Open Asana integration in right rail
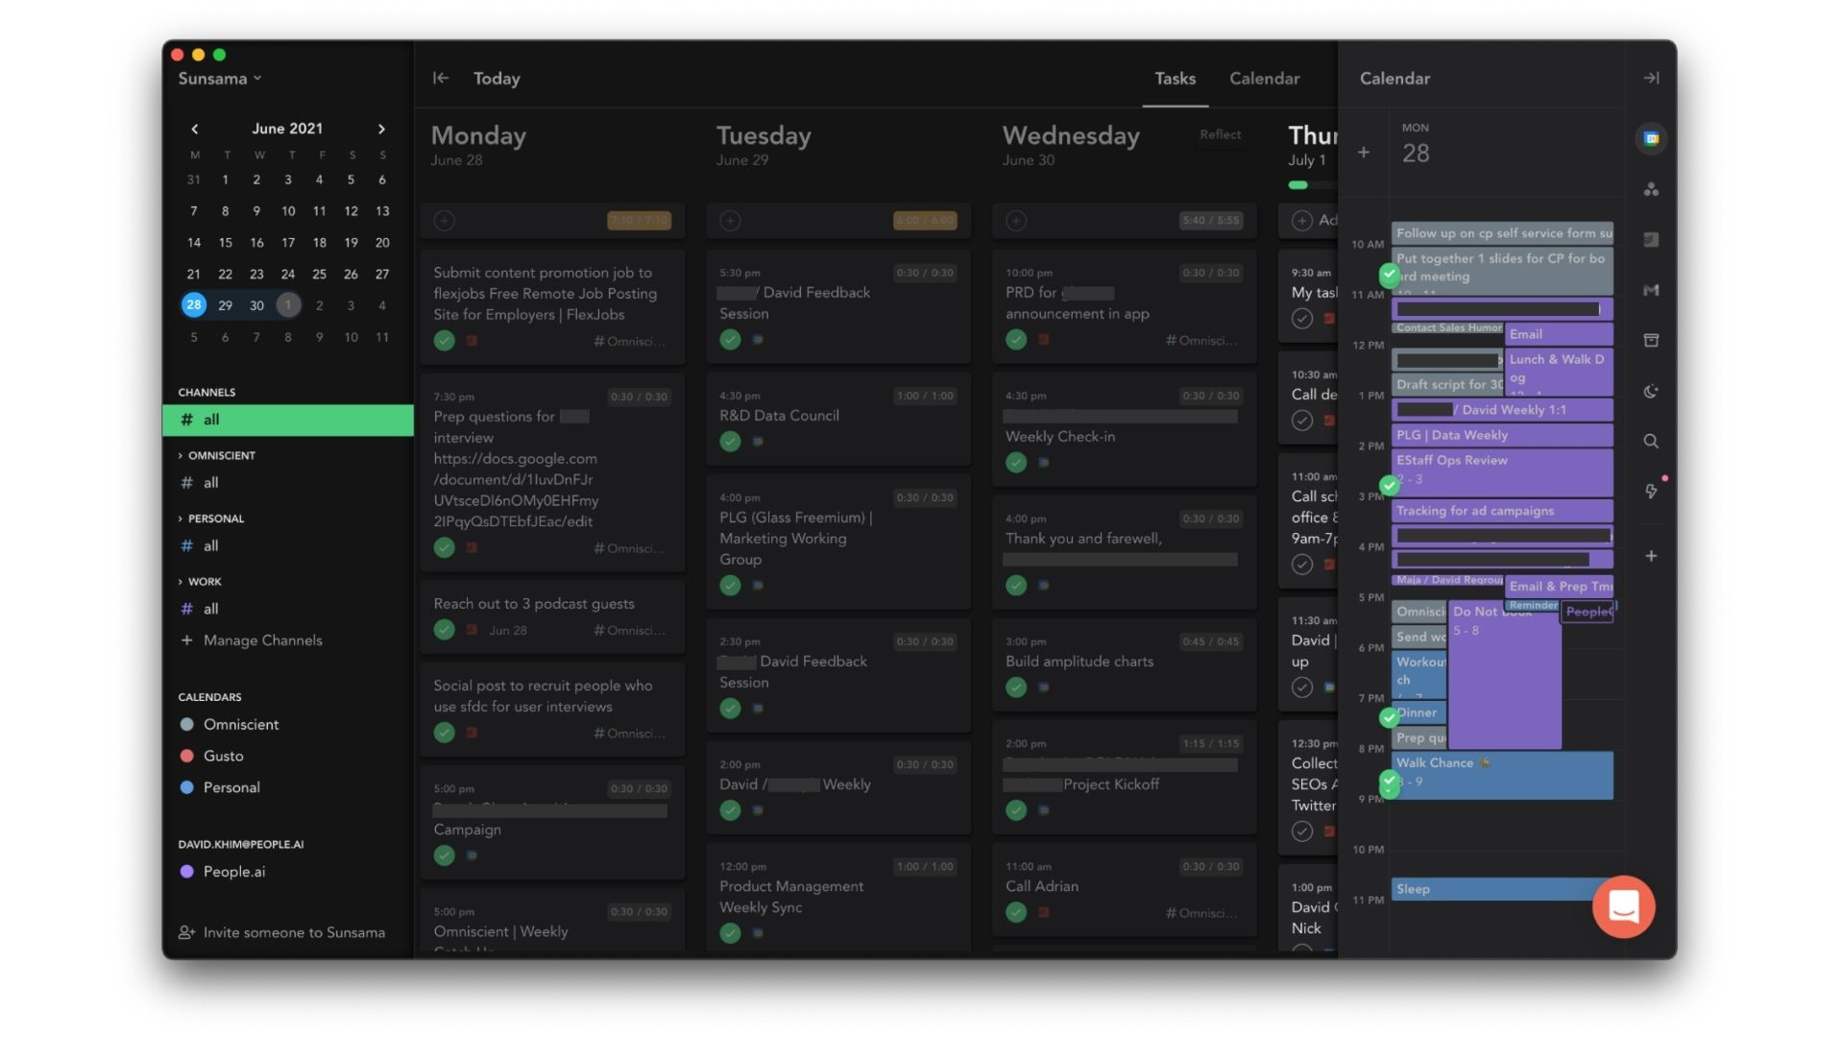This screenshot has width=1844, height=1037. coord(1651,190)
